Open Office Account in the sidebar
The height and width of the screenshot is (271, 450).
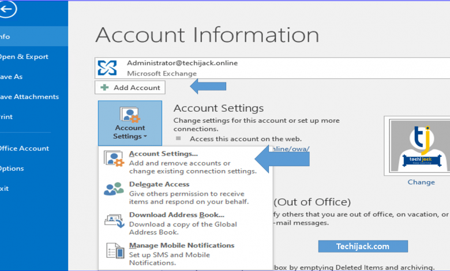(34, 148)
